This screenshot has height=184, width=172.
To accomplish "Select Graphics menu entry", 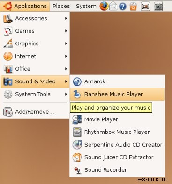I will tap(35, 44).
